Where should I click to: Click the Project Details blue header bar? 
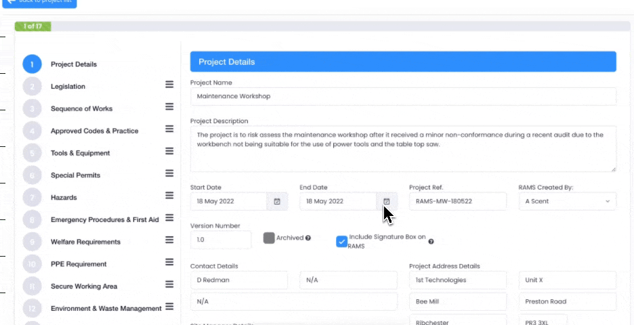[403, 62]
